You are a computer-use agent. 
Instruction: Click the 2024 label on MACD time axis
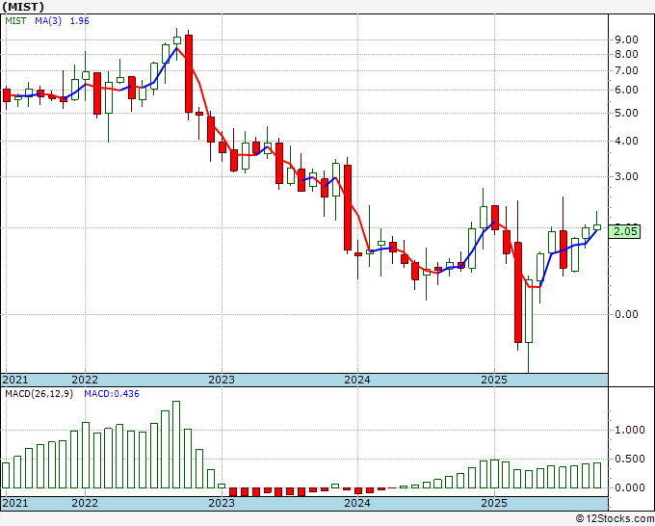[357, 503]
